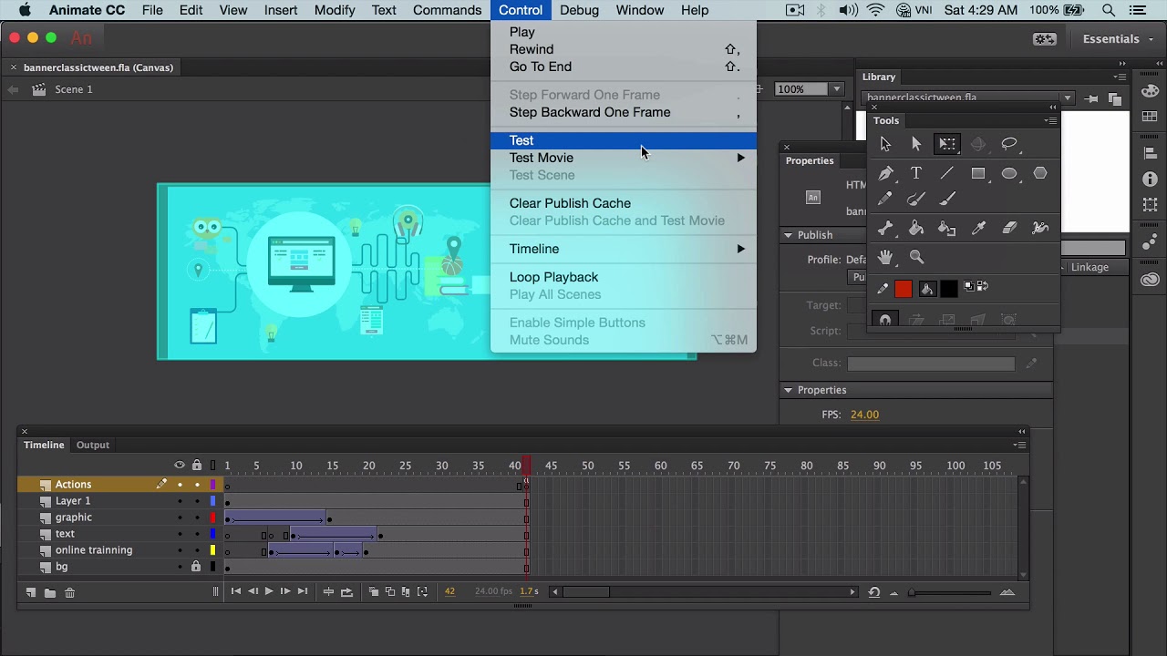Select the Bone tool
The image size is (1167, 656).
885,229
